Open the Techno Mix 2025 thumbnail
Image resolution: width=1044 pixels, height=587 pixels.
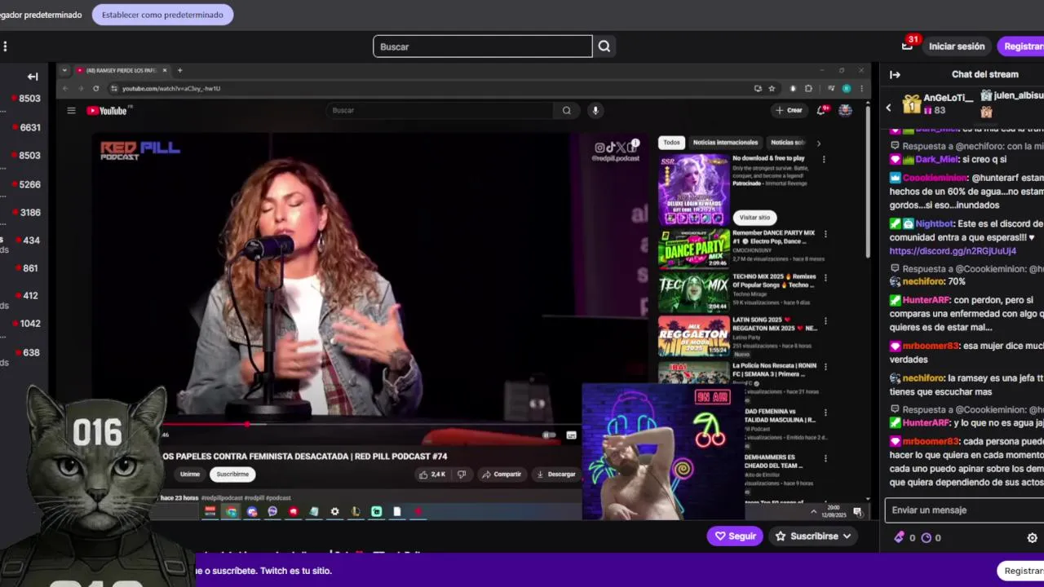(x=694, y=292)
